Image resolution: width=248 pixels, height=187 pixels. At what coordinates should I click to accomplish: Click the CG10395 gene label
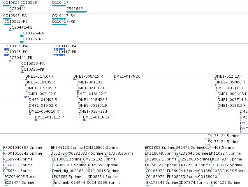click(11, 3)
